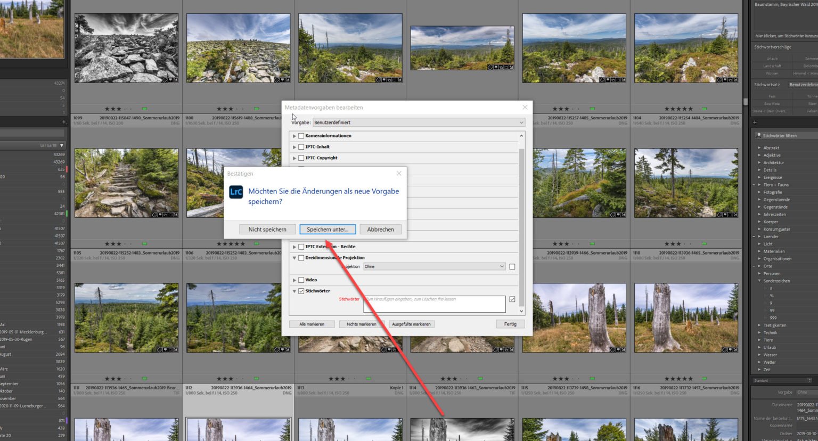
Task: Expand the Abstrakt keyword in list
Action: pos(759,148)
